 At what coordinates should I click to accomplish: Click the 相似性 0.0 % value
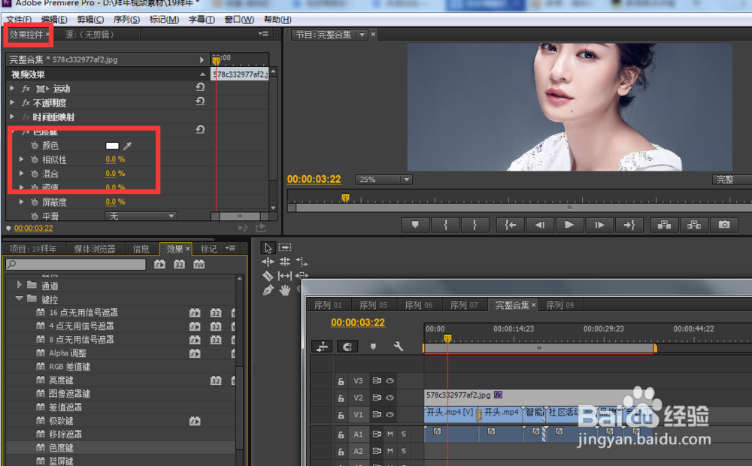pos(115,159)
